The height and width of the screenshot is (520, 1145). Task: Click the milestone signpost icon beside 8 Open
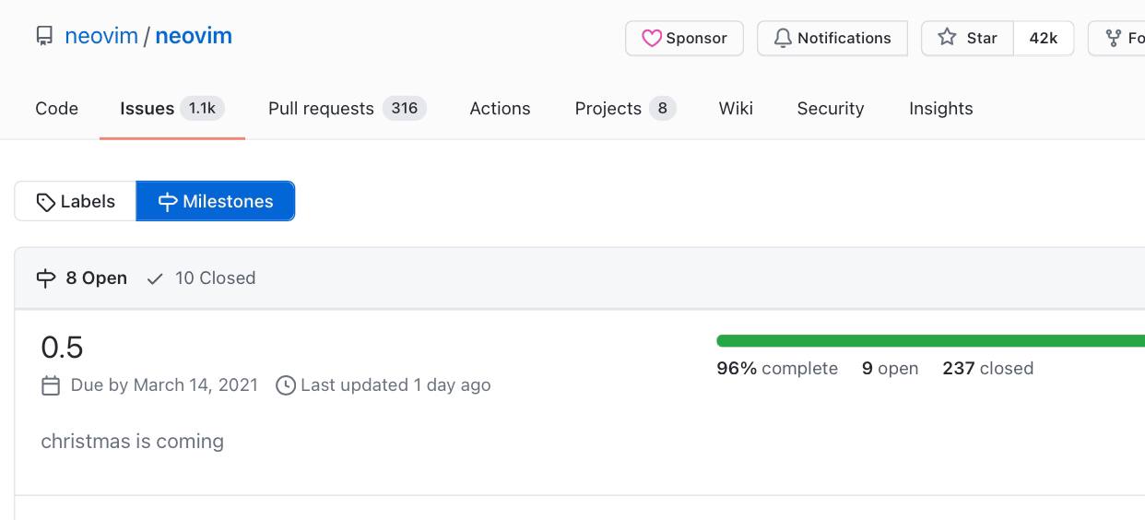(46, 278)
